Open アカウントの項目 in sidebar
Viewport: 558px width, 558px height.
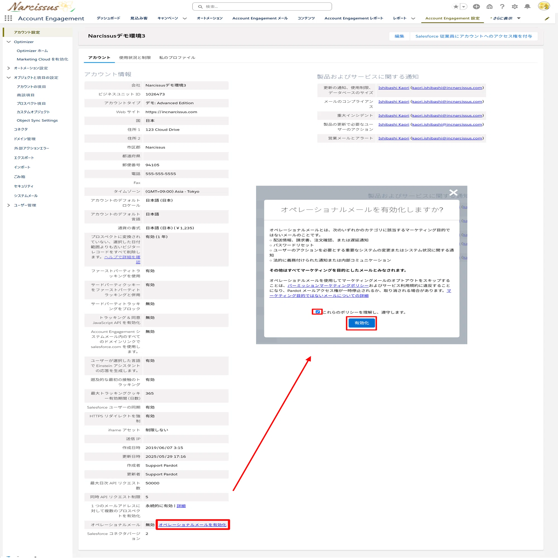pyautogui.click(x=31, y=87)
